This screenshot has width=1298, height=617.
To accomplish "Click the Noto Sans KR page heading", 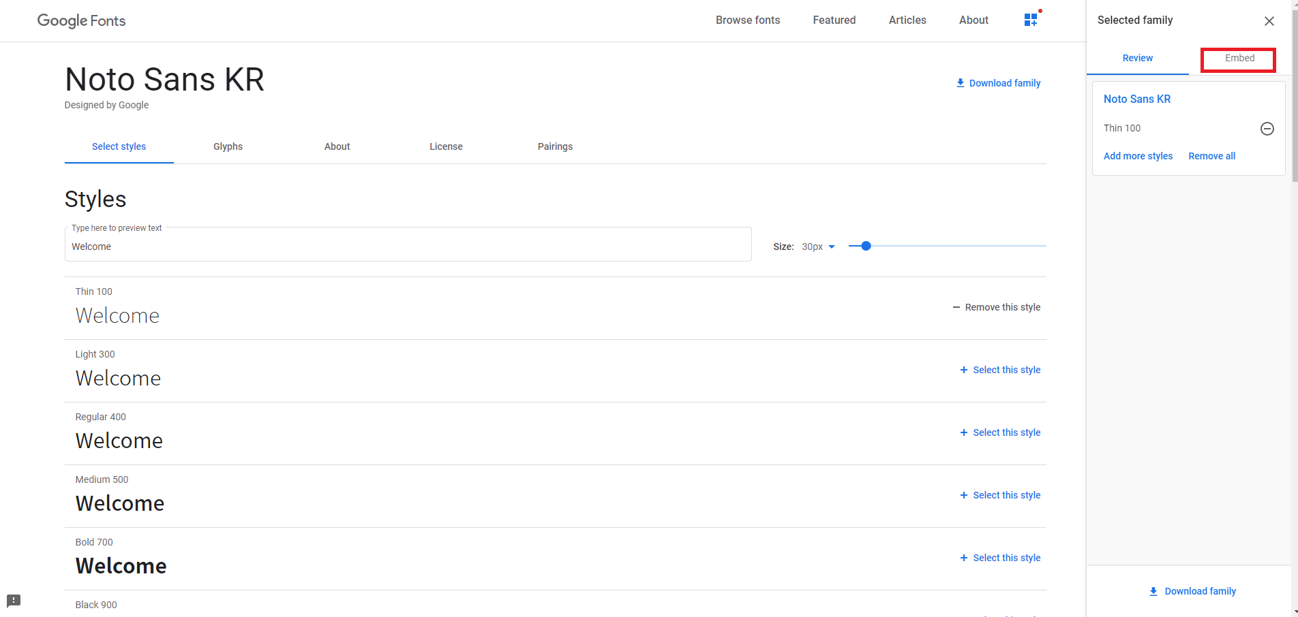I will click(x=164, y=80).
